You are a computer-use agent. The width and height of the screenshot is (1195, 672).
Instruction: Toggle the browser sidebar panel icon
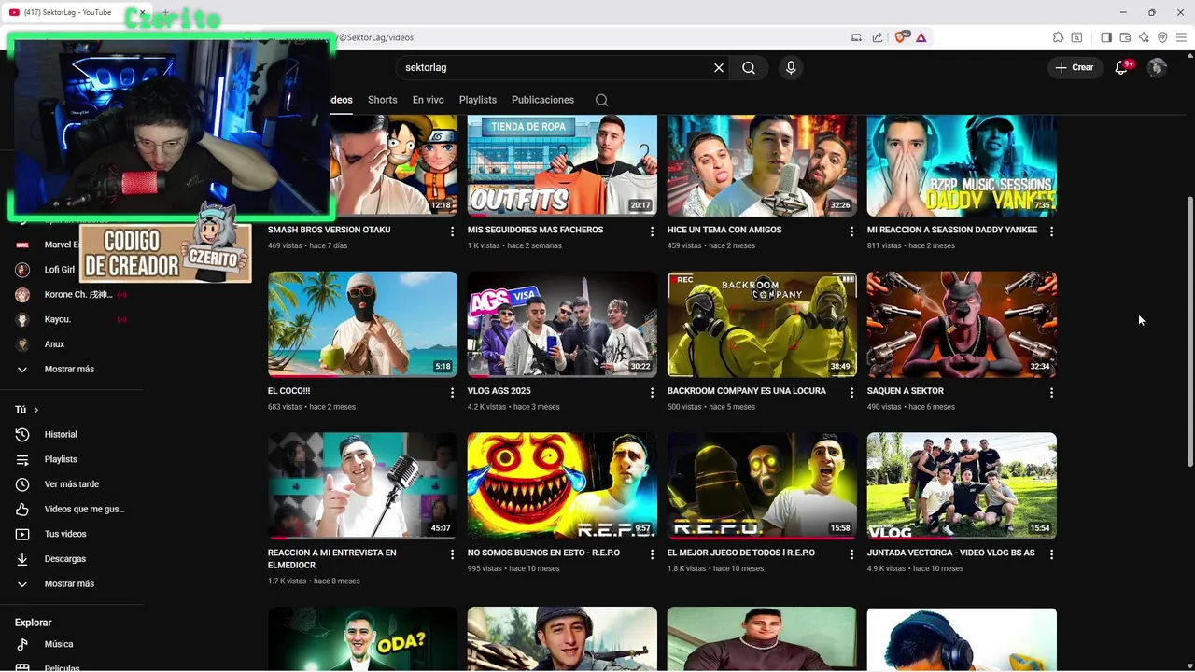click(1106, 37)
